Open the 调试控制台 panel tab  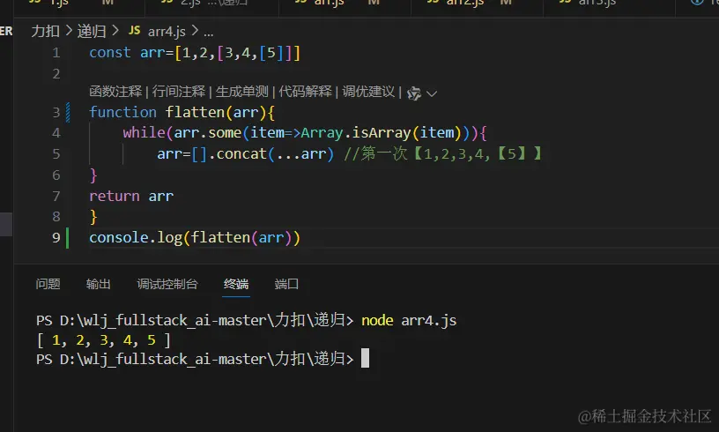click(x=167, y=284)
